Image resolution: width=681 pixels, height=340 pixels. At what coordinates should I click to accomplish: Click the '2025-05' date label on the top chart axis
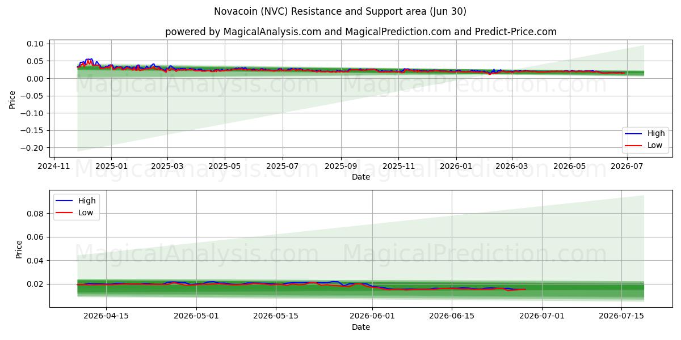coord(224,166)
